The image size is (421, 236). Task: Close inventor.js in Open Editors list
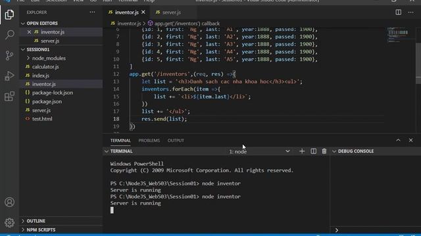point(29,32)
